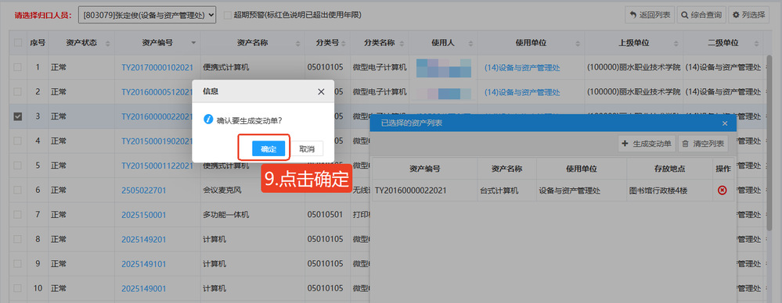
Task: Open asset link TY20170000102021
Action: click(x=157, y=67)
